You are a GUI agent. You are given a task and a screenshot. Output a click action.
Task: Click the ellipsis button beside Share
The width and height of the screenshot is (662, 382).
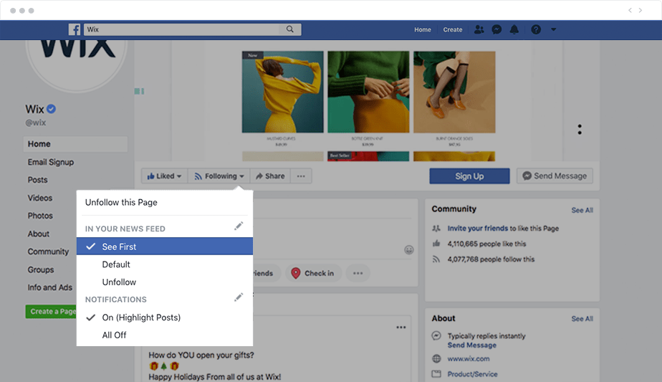click(x=301, y=176)
